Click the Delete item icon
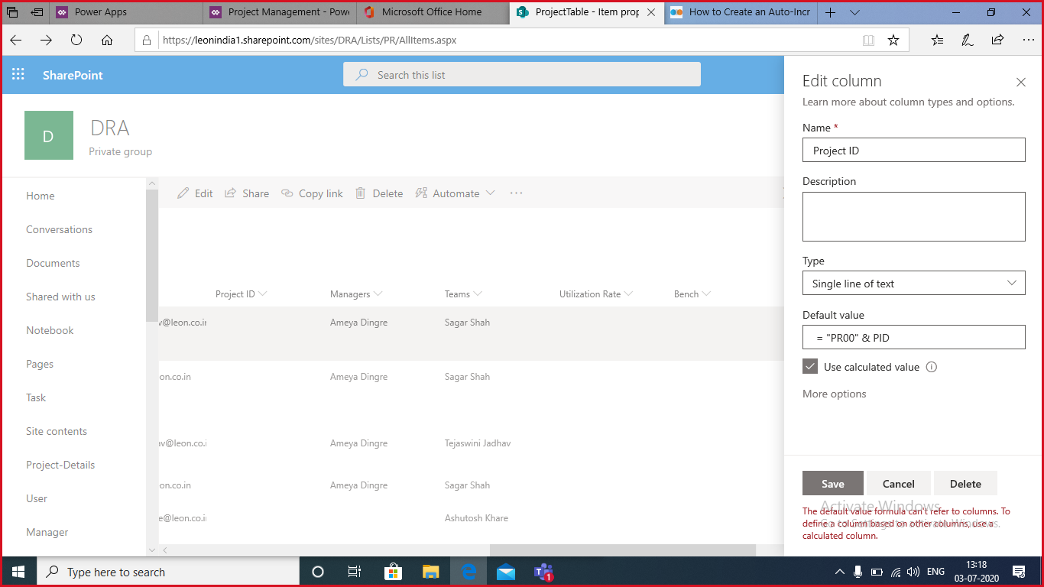The height and width of the screenshot is (587, 1044). 360,193
